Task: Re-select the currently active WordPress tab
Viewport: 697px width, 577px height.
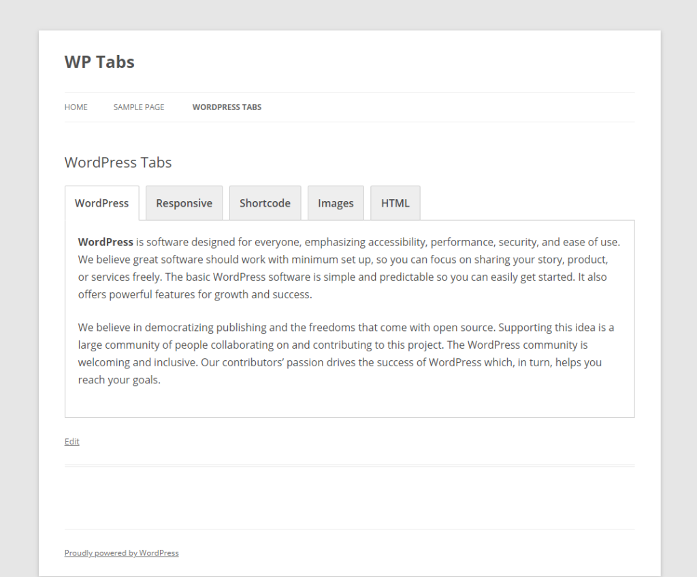Action: tap(101, 203)
